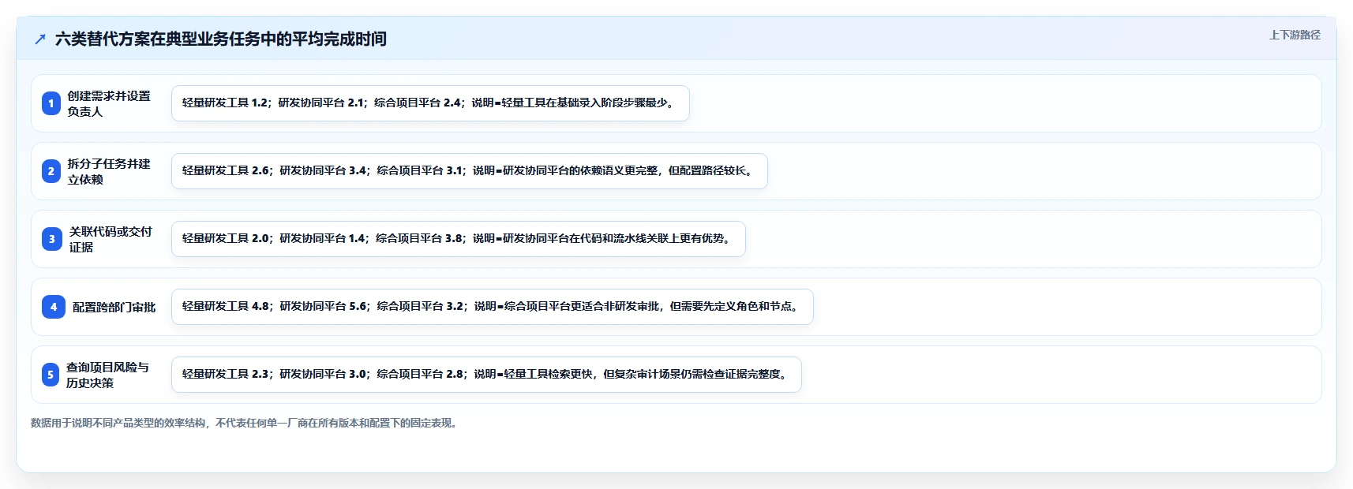Click the 拆分子任务并建立依赖 task label
Image resolution: width=1353 pixels, height=489 pixels.
(x=108, y=171)
